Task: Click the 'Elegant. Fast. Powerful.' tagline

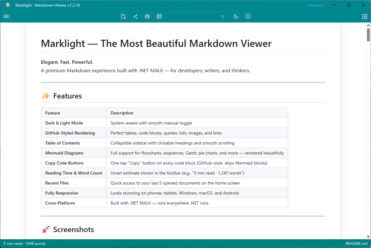Action: [x=67, y=62]
